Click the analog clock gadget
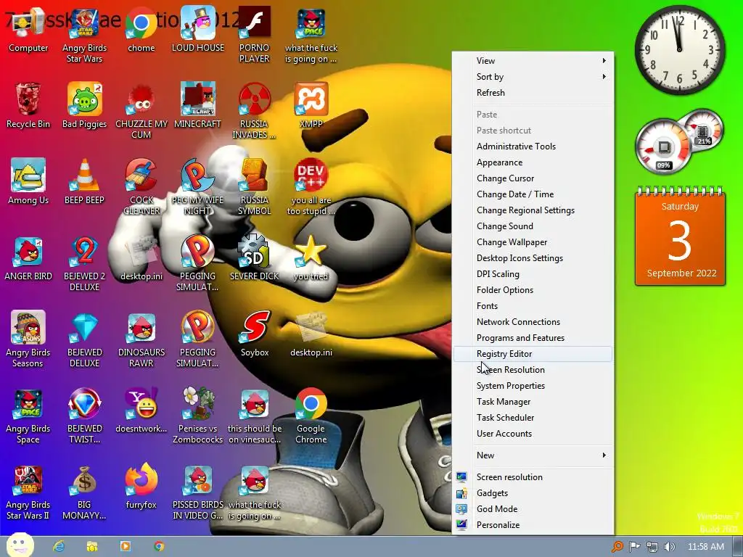 click(x=679, y=50)
